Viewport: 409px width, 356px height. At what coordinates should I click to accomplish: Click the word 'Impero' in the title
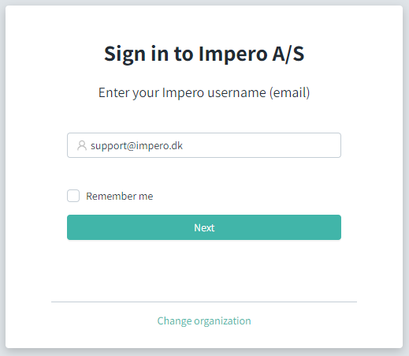pos(233,54)
